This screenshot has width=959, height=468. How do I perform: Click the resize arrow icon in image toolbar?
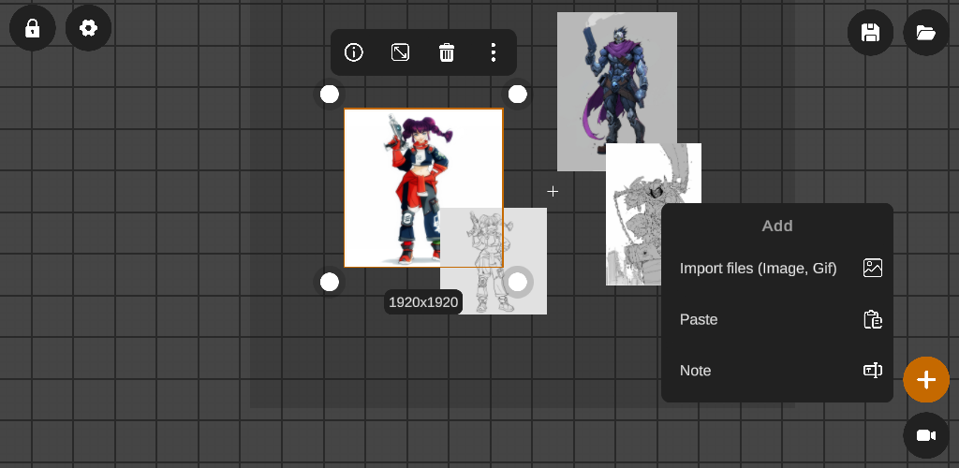click(x=400, y=52)
